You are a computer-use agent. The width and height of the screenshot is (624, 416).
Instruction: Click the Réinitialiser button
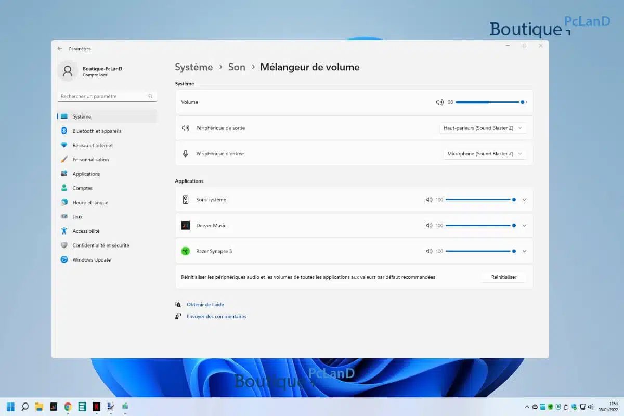coord(503,277)
